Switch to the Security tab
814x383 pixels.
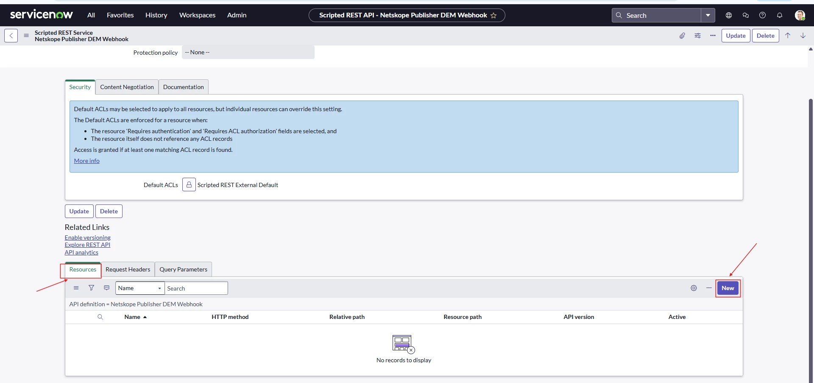tap(80, 87)
